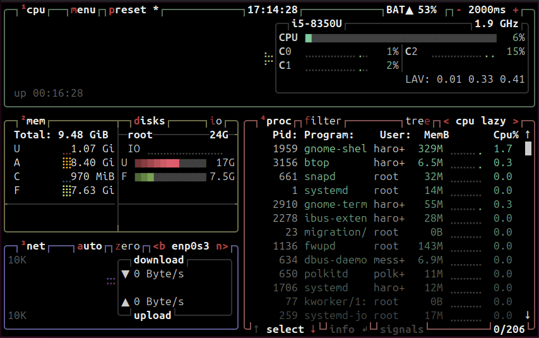Toggle the cpu box label
This screenshot has width=539, height=338.
coord(33,10)
